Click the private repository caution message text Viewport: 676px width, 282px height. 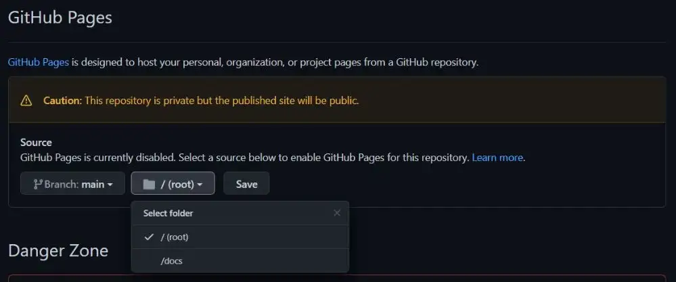222,101
